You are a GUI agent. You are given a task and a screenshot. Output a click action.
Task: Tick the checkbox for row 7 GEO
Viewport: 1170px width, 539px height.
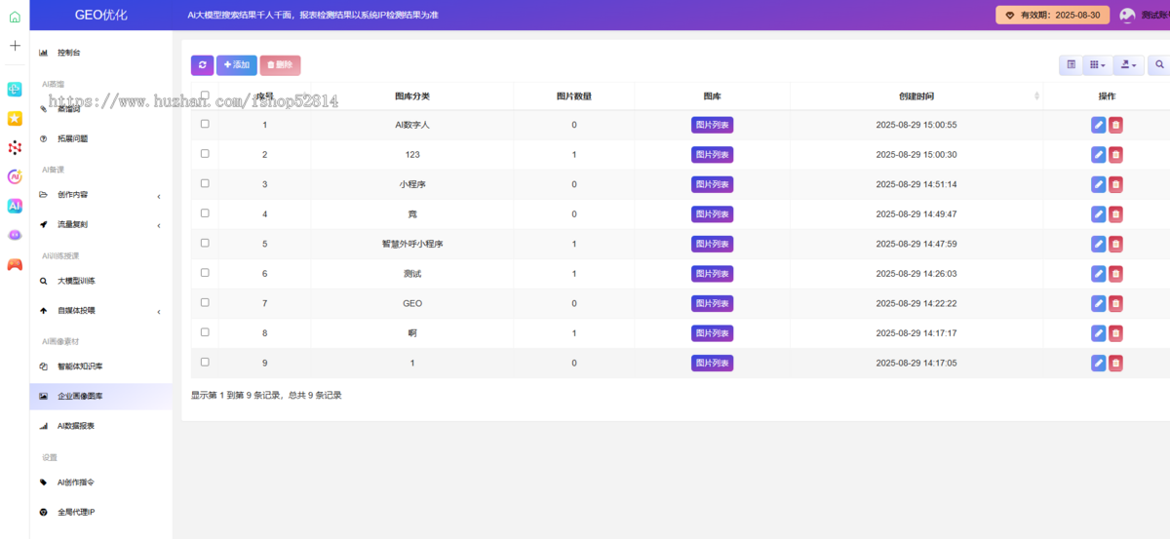[205, 302]
